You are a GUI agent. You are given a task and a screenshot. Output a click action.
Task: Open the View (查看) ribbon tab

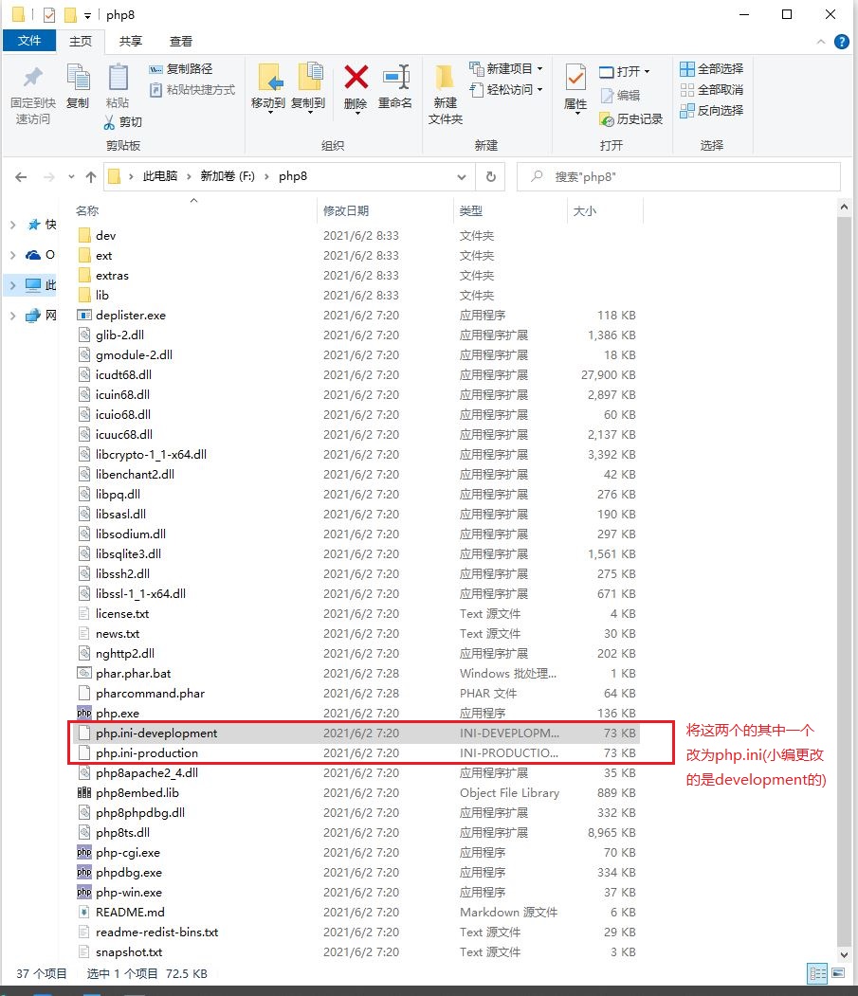181,41
